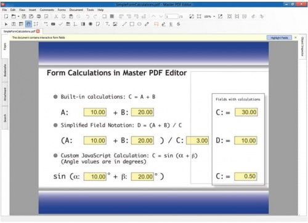Click the Print icon in the toolbar

(39, 17)
